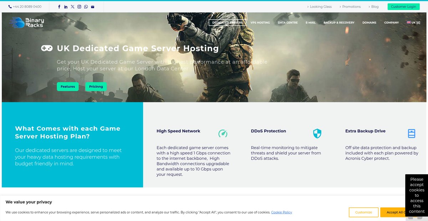Click 'What Comes with each Game Server' heading
Screen dimensions: 428x221
pos(68,132)
